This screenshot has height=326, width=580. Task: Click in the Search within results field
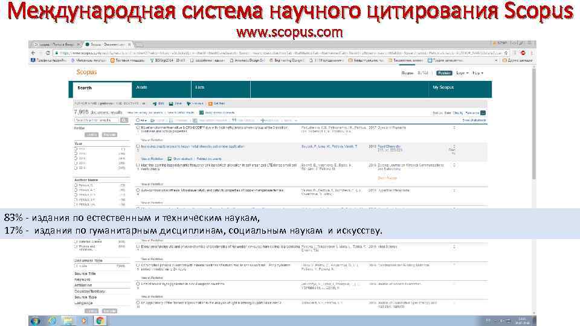tap(96, 120)
